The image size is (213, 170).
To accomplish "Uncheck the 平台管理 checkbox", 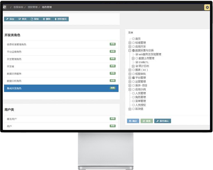I will tap(133, 78).
